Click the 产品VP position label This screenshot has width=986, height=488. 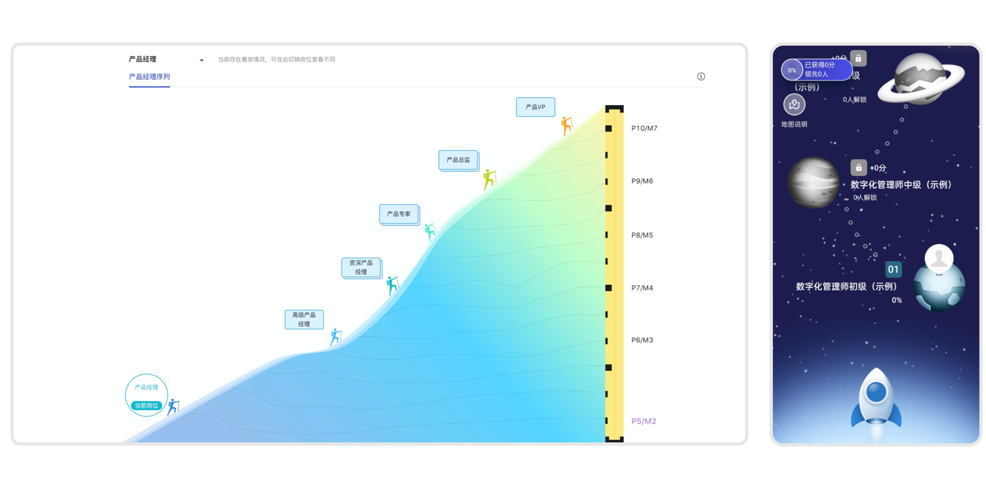(x=535, y=107)
